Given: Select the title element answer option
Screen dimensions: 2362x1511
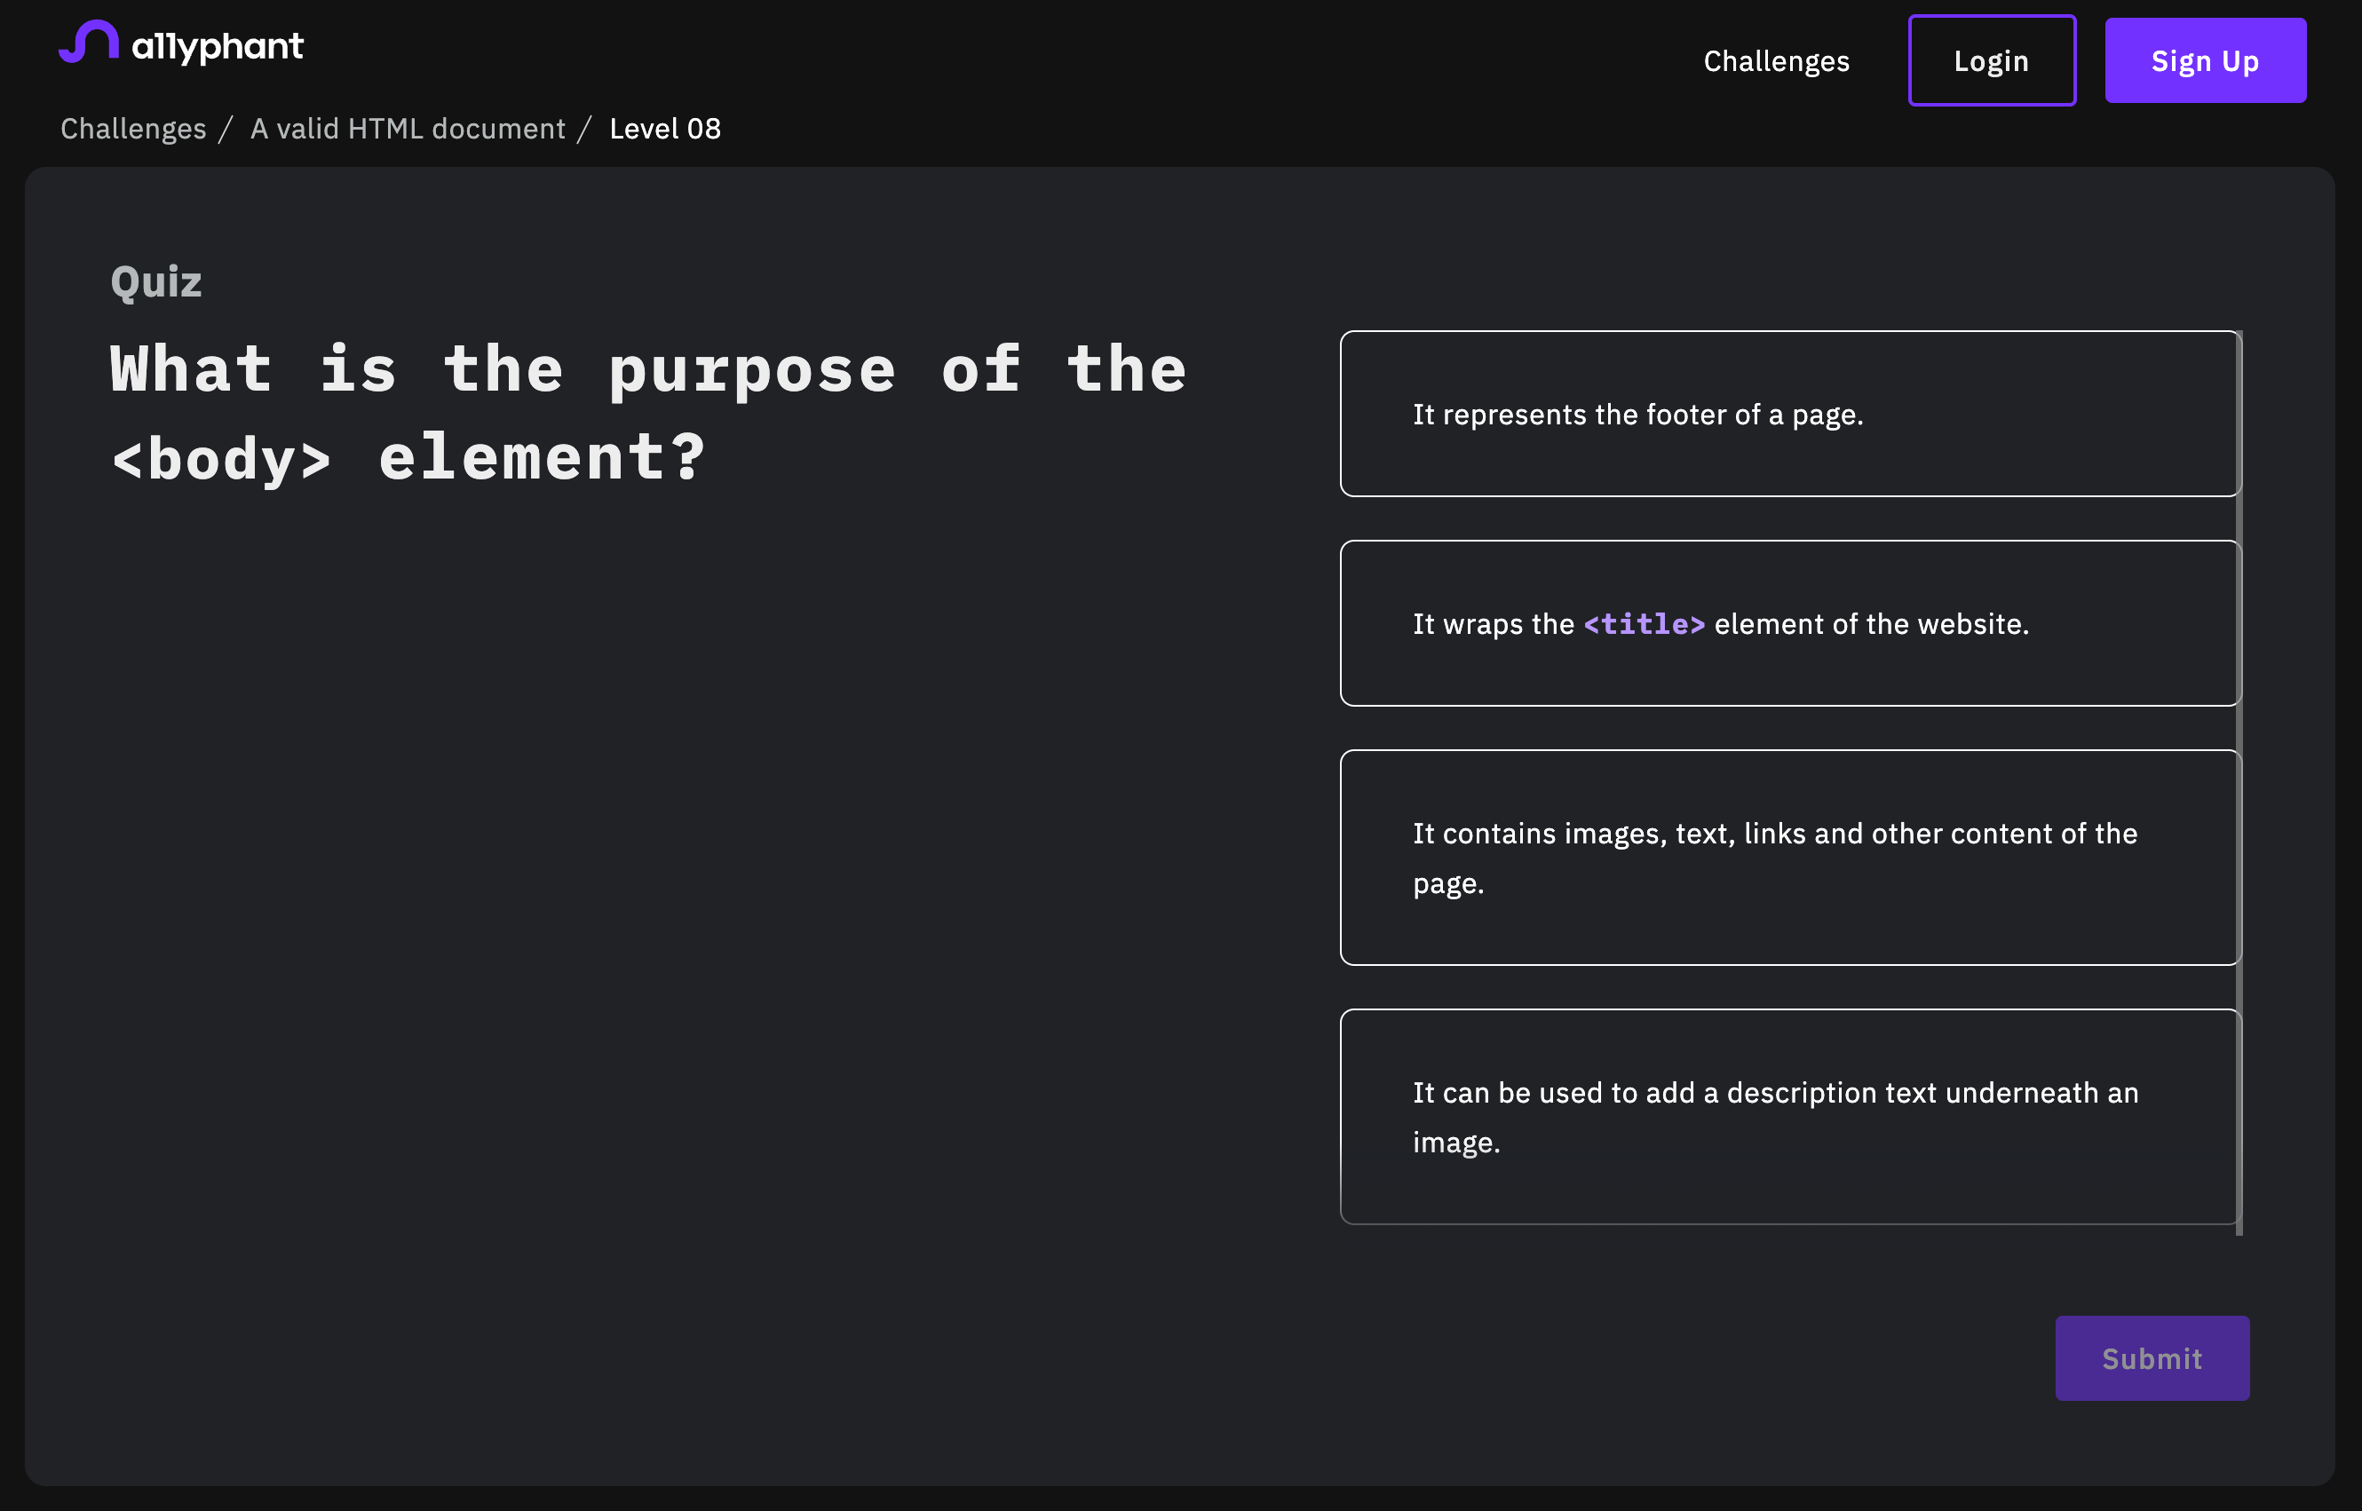Looking at the screenshot, I should [x=1790, y=623].
